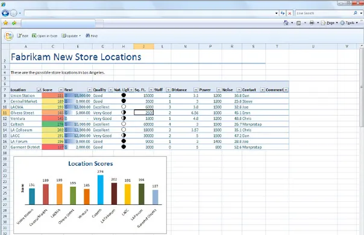Click the Location Scores chart title
Image resolution: width=364 pixels, height=235 pixels.
point(90,164)
